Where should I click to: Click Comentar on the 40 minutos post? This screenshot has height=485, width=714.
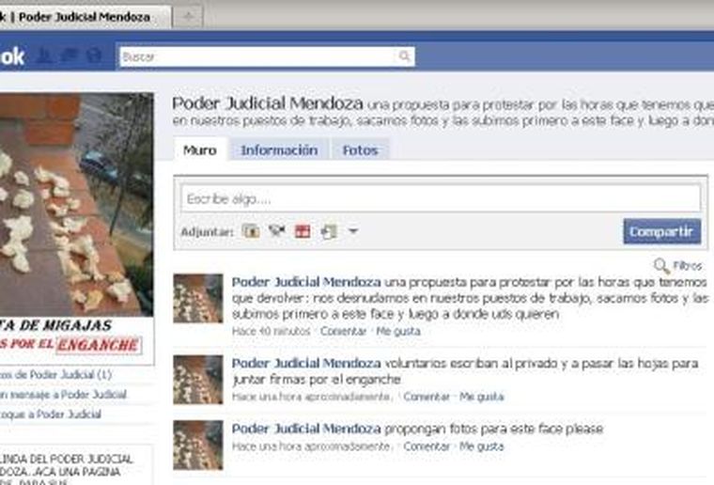343,331
